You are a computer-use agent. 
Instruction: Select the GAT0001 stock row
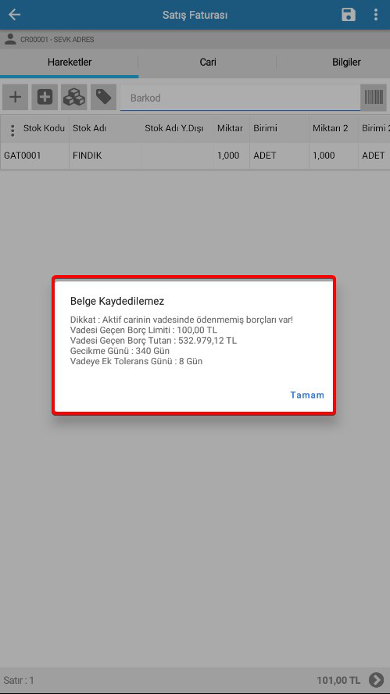[195, 156]
